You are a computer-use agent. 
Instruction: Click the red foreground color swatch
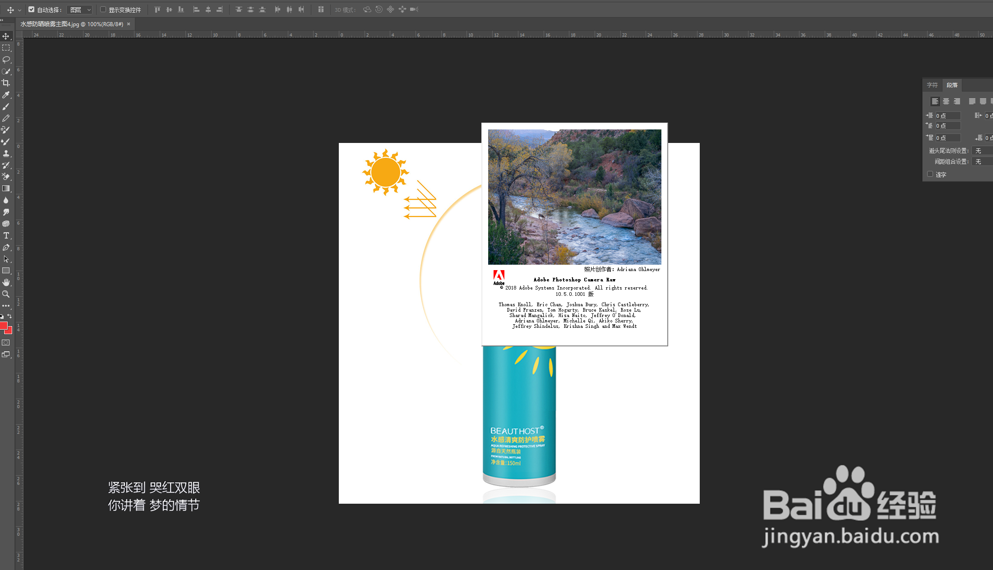point(3,326)
